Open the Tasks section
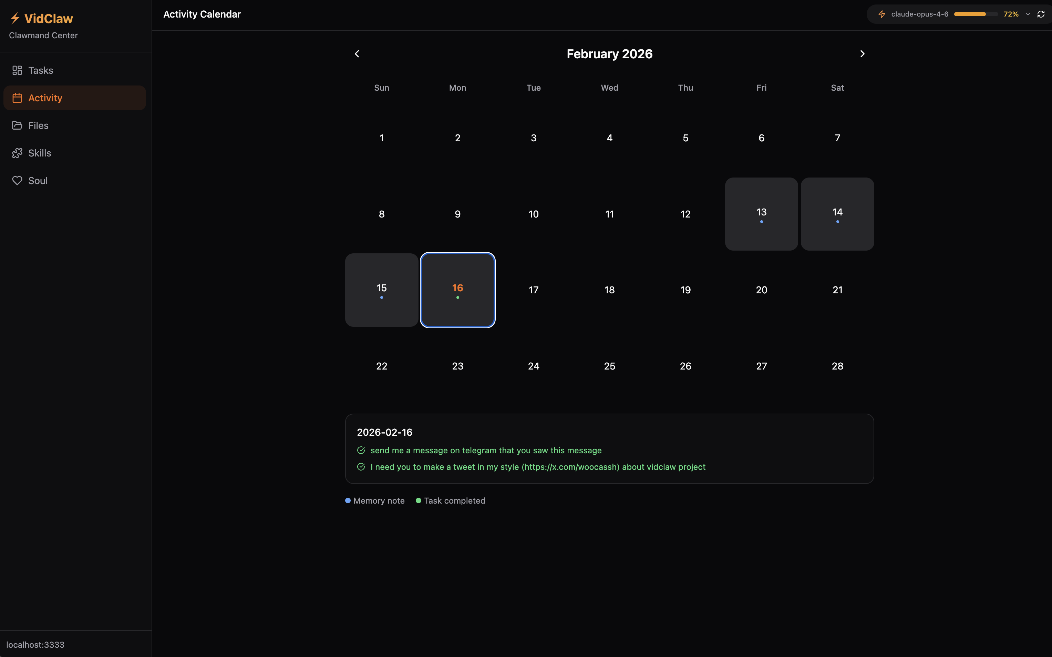 [x=41, y=70]
